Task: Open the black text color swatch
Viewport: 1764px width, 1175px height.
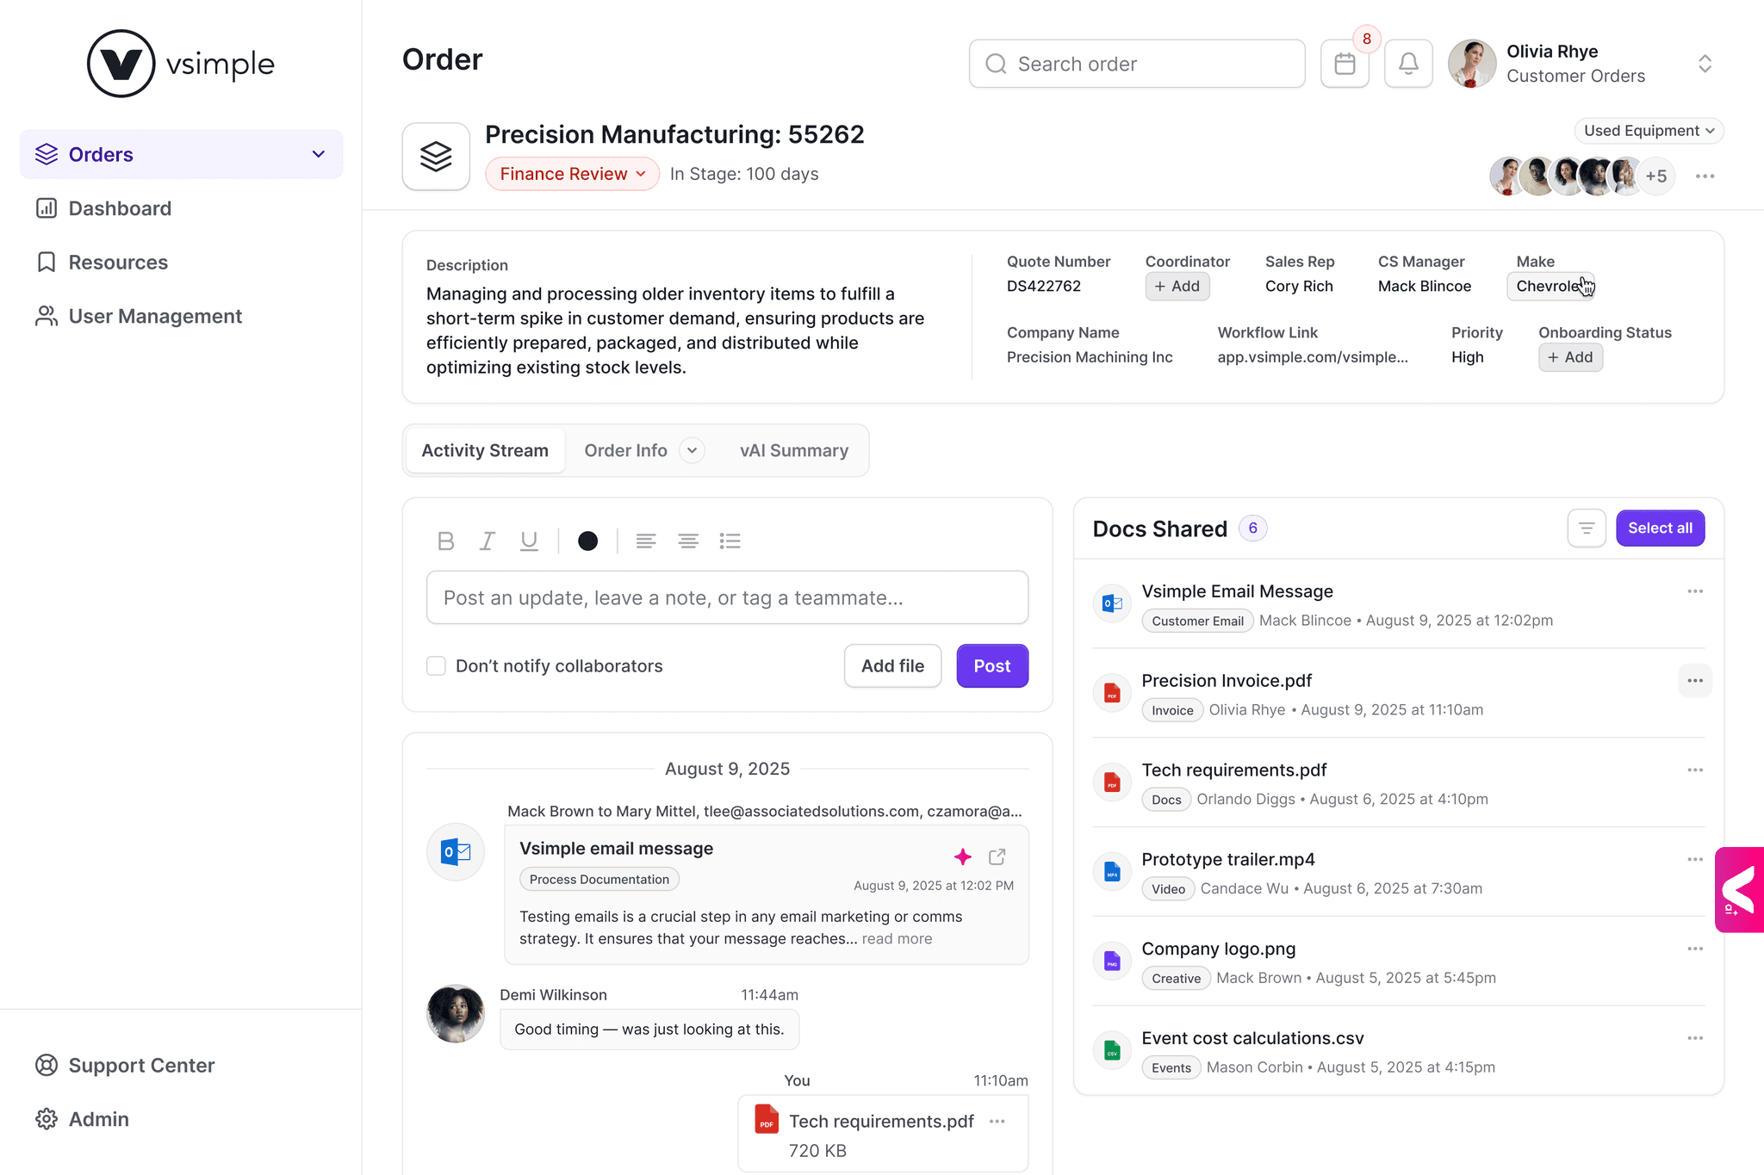Action: 587,541
